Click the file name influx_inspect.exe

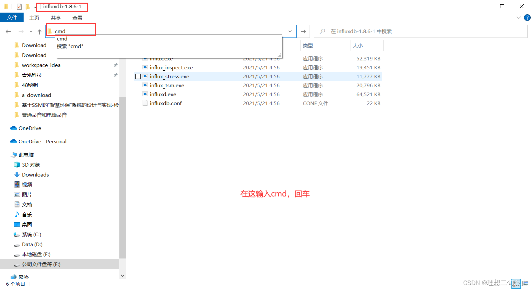pyautogui.click(x=171, y=68)
